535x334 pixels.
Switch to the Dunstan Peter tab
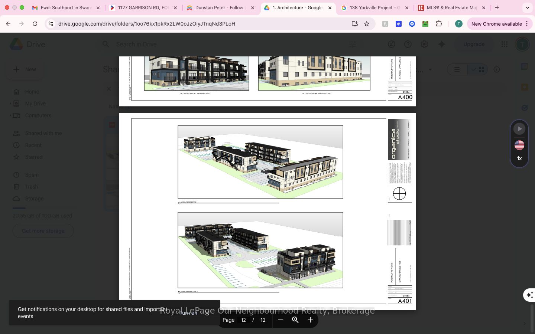coord(220,7)
